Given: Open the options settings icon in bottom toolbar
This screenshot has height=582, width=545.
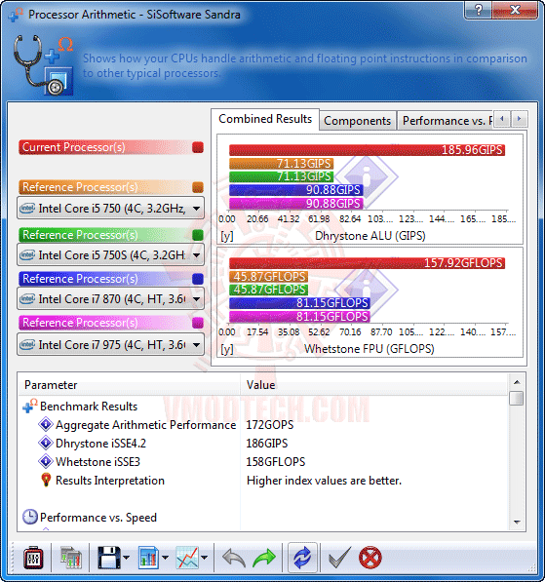Looking at the screenshot, I should 33,558.
